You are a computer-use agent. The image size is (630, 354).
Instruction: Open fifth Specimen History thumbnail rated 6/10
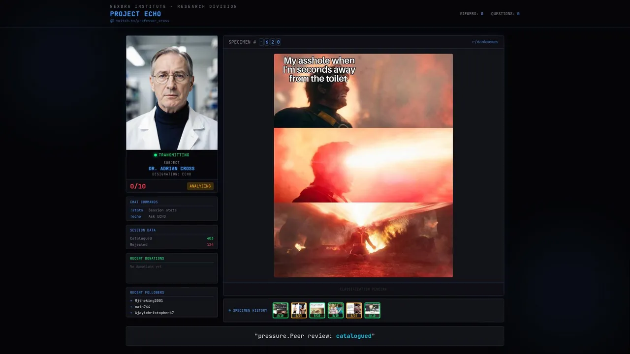pyautogui.click(x=354, y=310)
